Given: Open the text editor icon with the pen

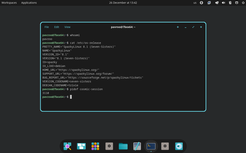Looking at the screenshot, I should (137, 146).
